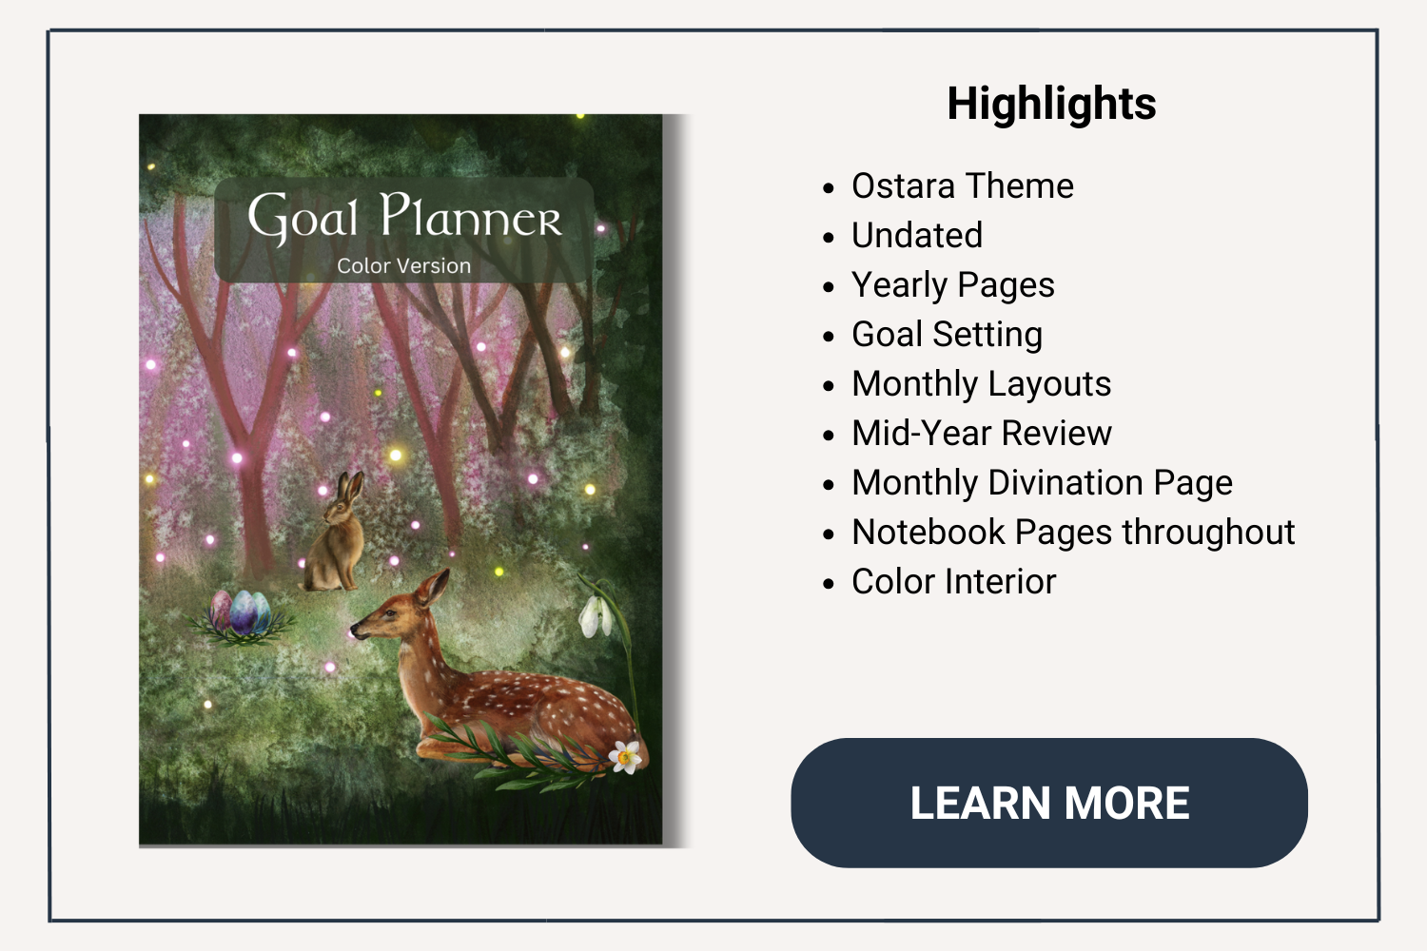Select the Highlights heading
Screen dimensions: 1427x951
[x=1051, y=104]
